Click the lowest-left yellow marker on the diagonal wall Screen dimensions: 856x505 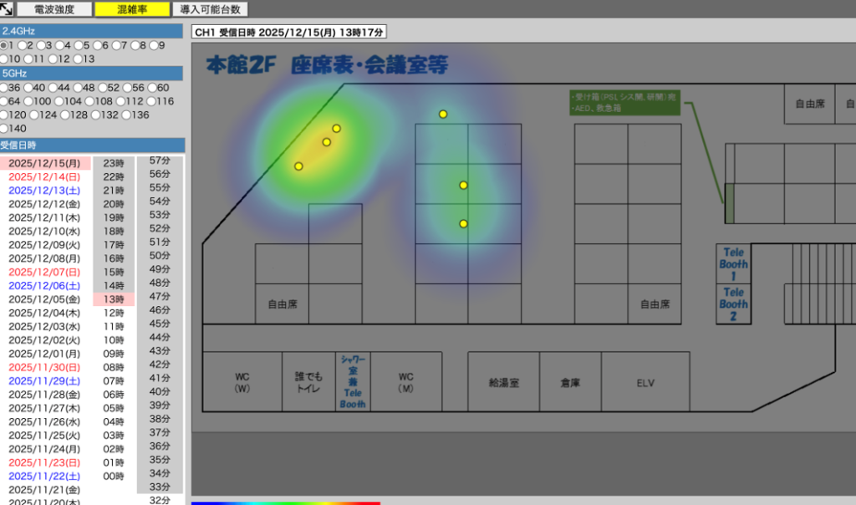tap(298, 166)
